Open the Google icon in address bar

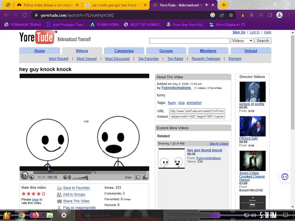point(213,15)
